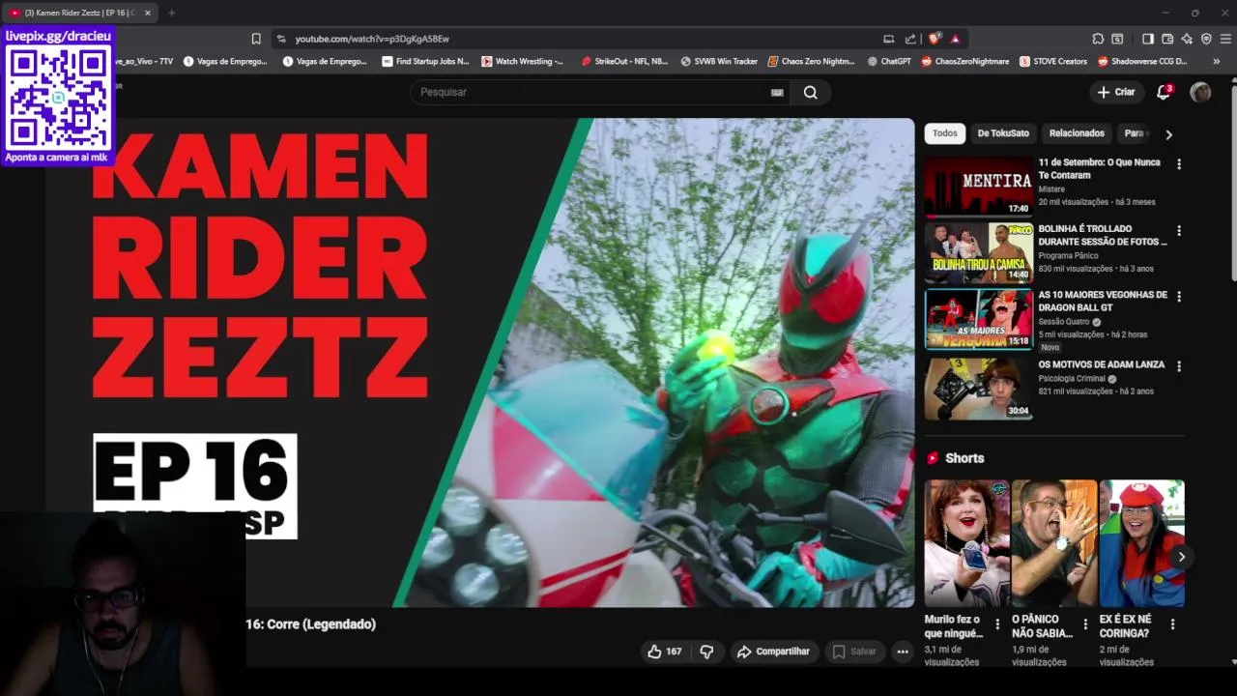Viewport: 1237px width, 696px height.
Task: Open options menu for Adam Lanza video
Action: (x=1179, y=366)
